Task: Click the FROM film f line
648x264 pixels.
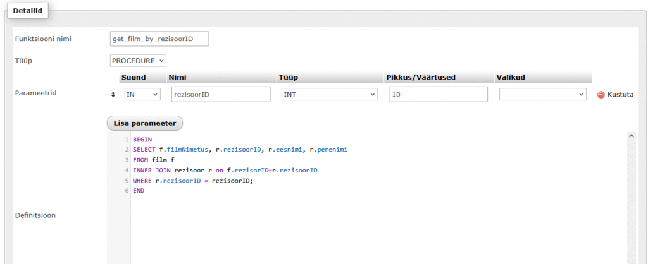Action: [x=153, y=160]
